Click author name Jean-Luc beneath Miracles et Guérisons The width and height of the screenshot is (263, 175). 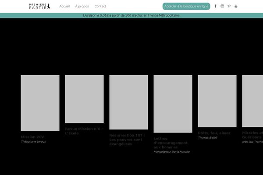click(252, 142)
